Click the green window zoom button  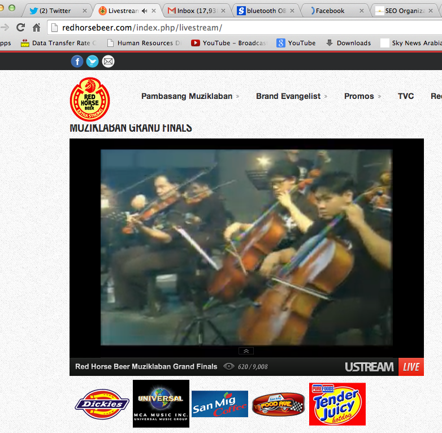point(12,8)
